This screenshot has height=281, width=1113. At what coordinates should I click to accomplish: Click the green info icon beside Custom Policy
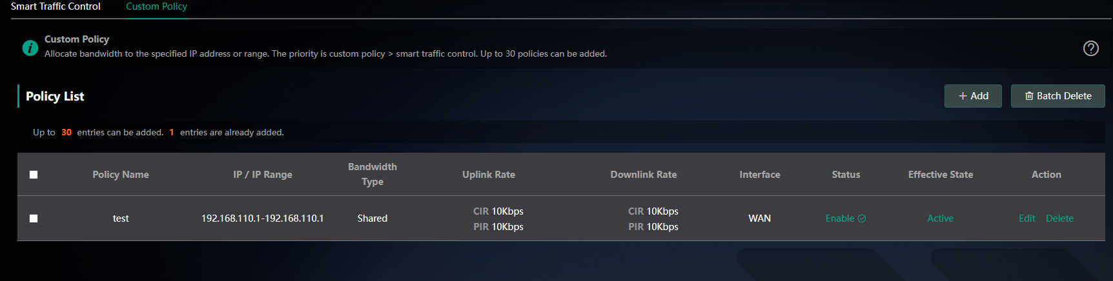30,48
